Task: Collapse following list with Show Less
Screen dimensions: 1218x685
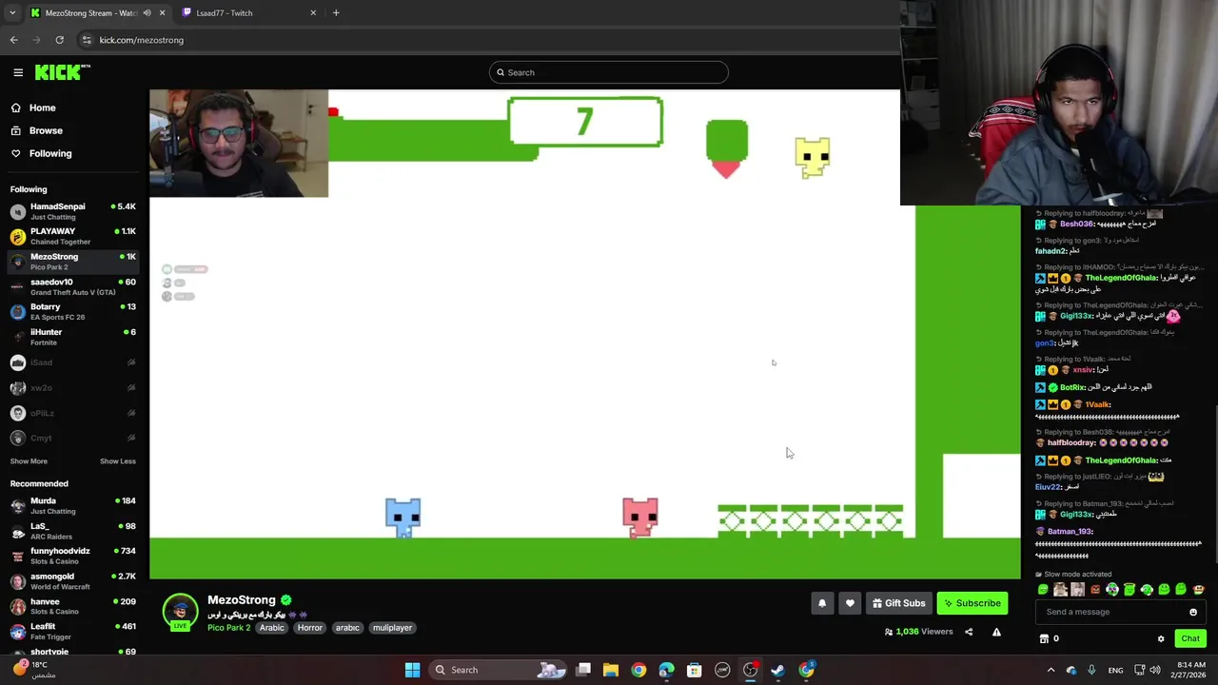Action: pyautogui.click(x=118, y=461)
